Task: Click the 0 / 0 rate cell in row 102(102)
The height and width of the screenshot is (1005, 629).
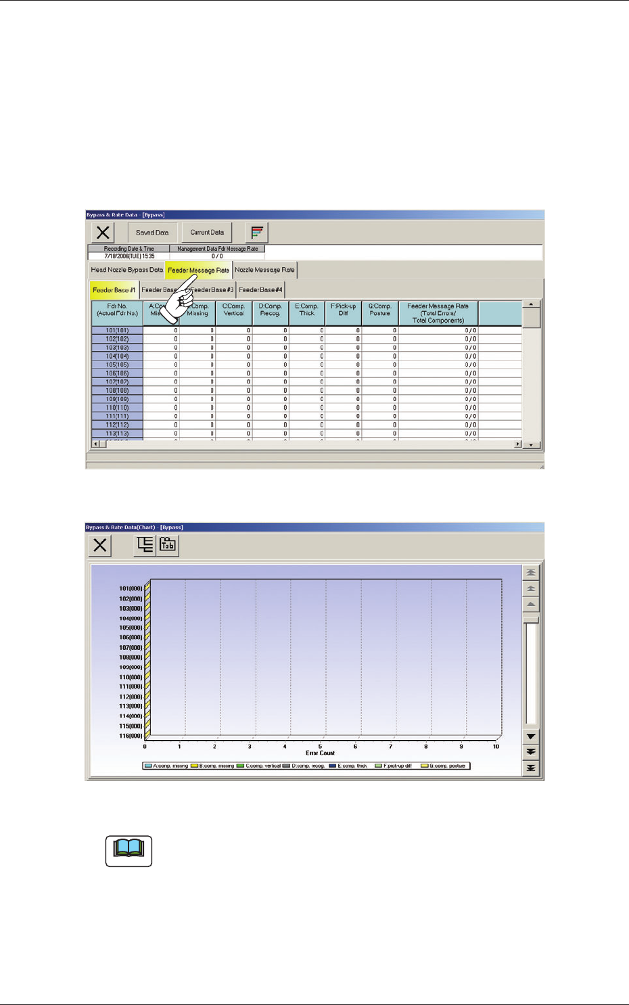Action: pos(438,340)
